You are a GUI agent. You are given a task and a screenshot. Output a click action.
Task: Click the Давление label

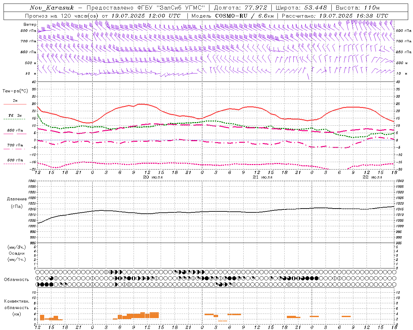[16, 199]
